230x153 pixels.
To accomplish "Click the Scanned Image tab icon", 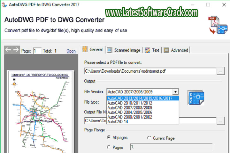I will click(110, 50).
